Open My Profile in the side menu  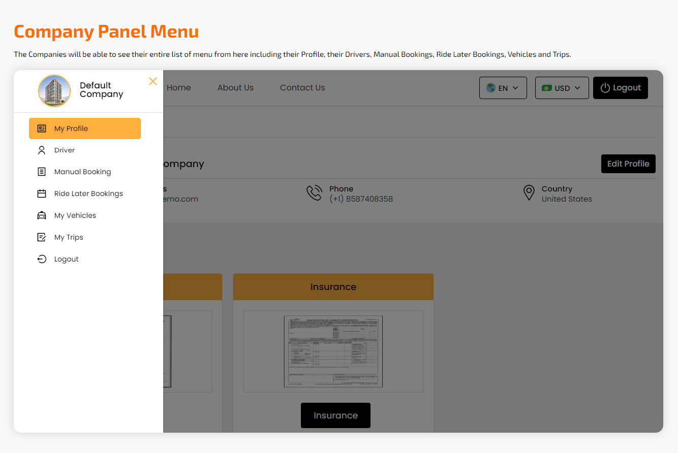pos(85,128)
